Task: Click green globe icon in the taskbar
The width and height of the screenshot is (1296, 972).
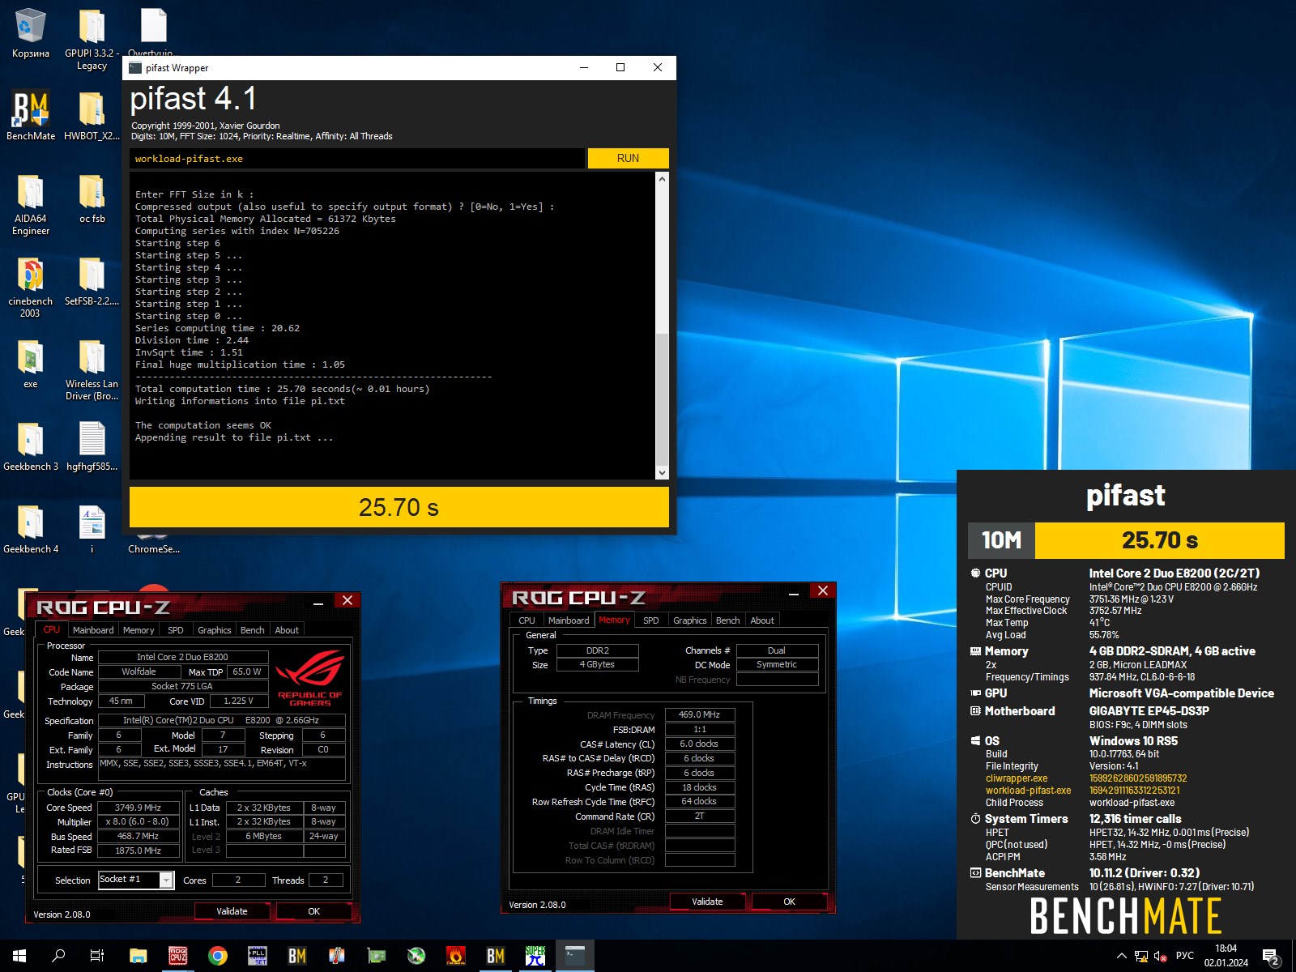Action: tap(416, 956)
